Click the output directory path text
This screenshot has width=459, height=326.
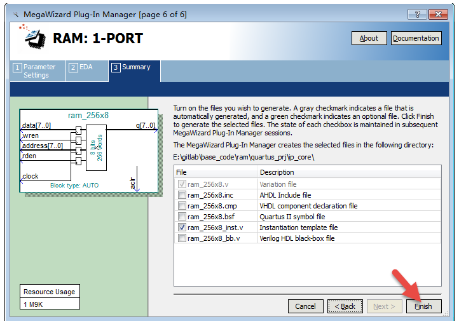[x=243, y=157]
